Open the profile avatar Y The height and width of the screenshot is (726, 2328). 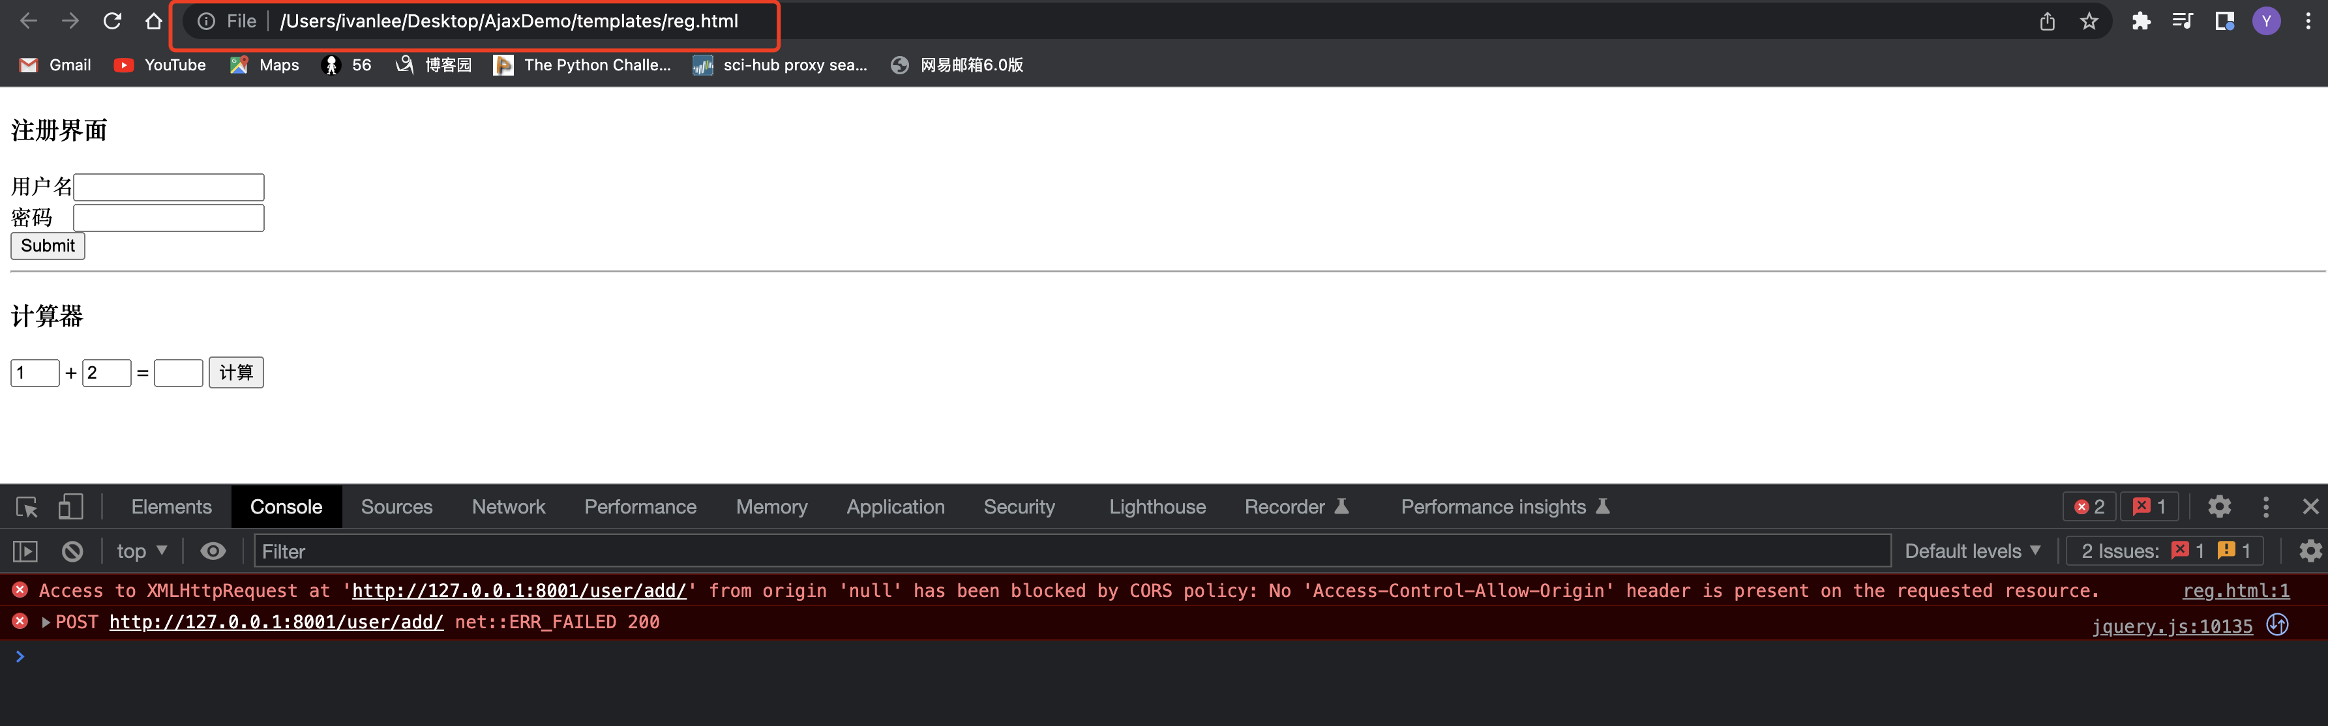2265,21
